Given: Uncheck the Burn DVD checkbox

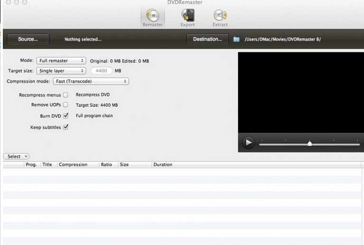Looking at the screenshot, I should [x=66, y=116].
